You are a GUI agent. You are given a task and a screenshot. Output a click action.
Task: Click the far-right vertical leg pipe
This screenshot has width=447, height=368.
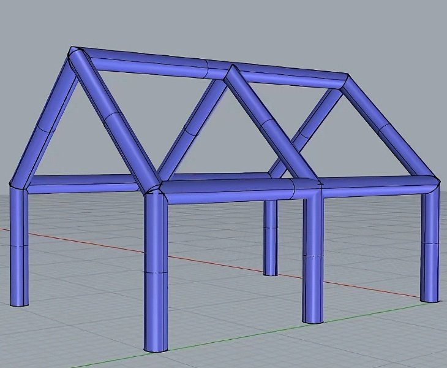[x=430, y=245]
